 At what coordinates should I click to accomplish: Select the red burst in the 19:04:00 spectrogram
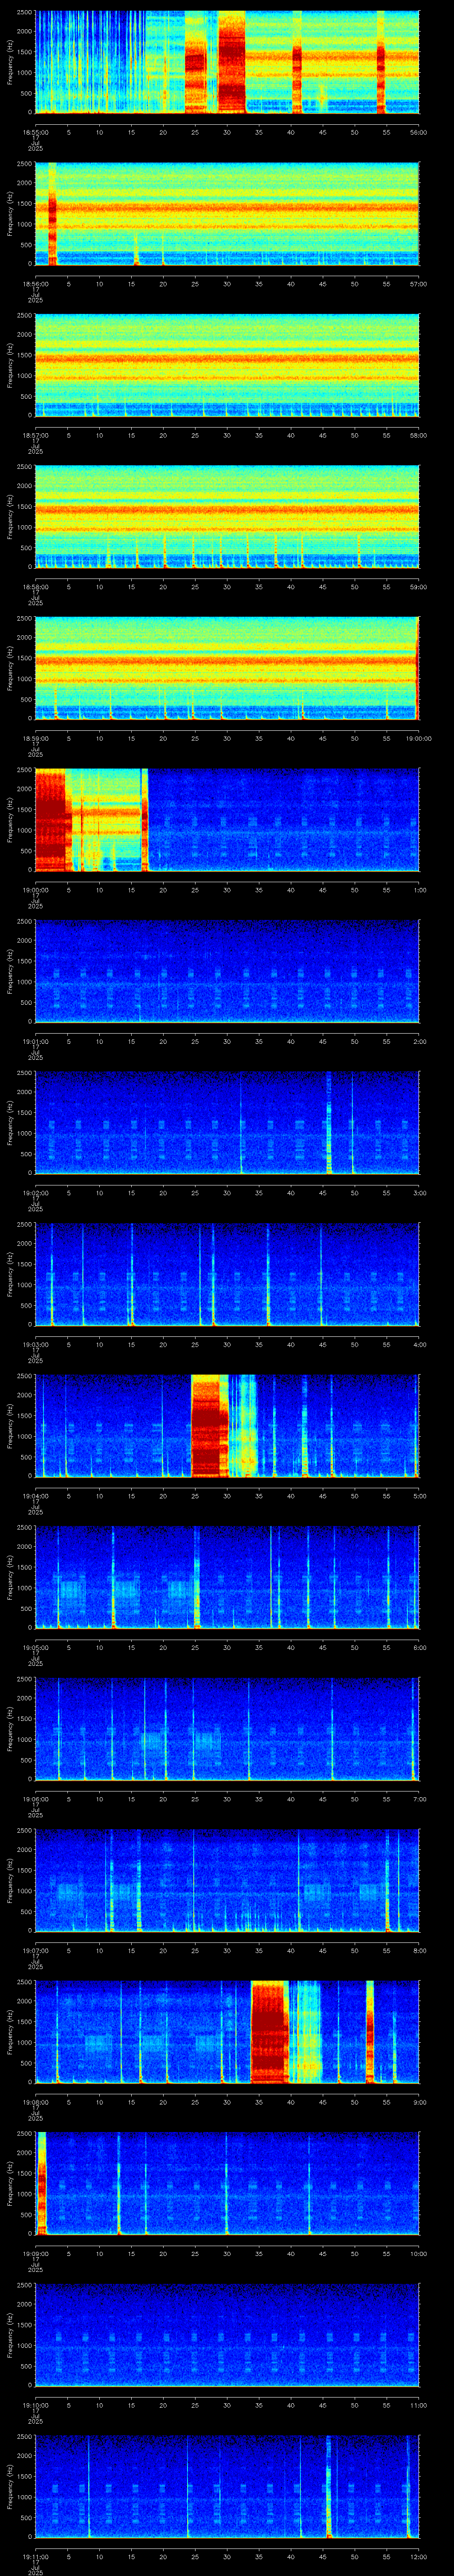click(210, 1426)
